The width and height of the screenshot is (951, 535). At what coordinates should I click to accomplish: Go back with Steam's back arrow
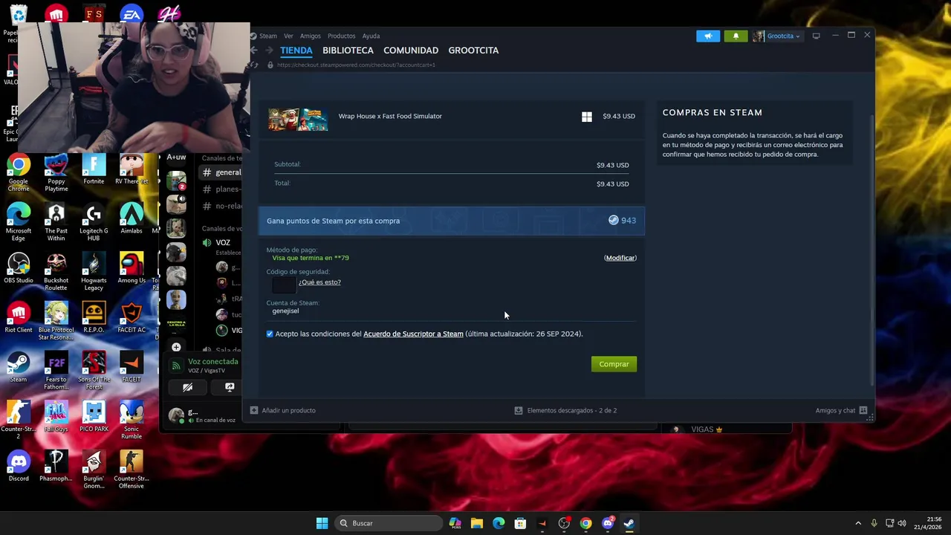[254, 51]
